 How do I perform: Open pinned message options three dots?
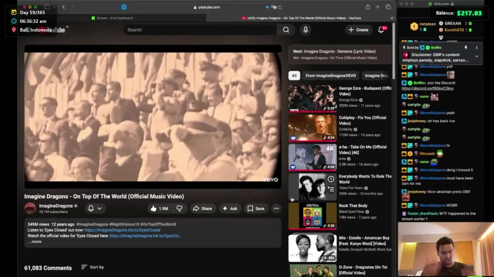click(x=477, y=48)
